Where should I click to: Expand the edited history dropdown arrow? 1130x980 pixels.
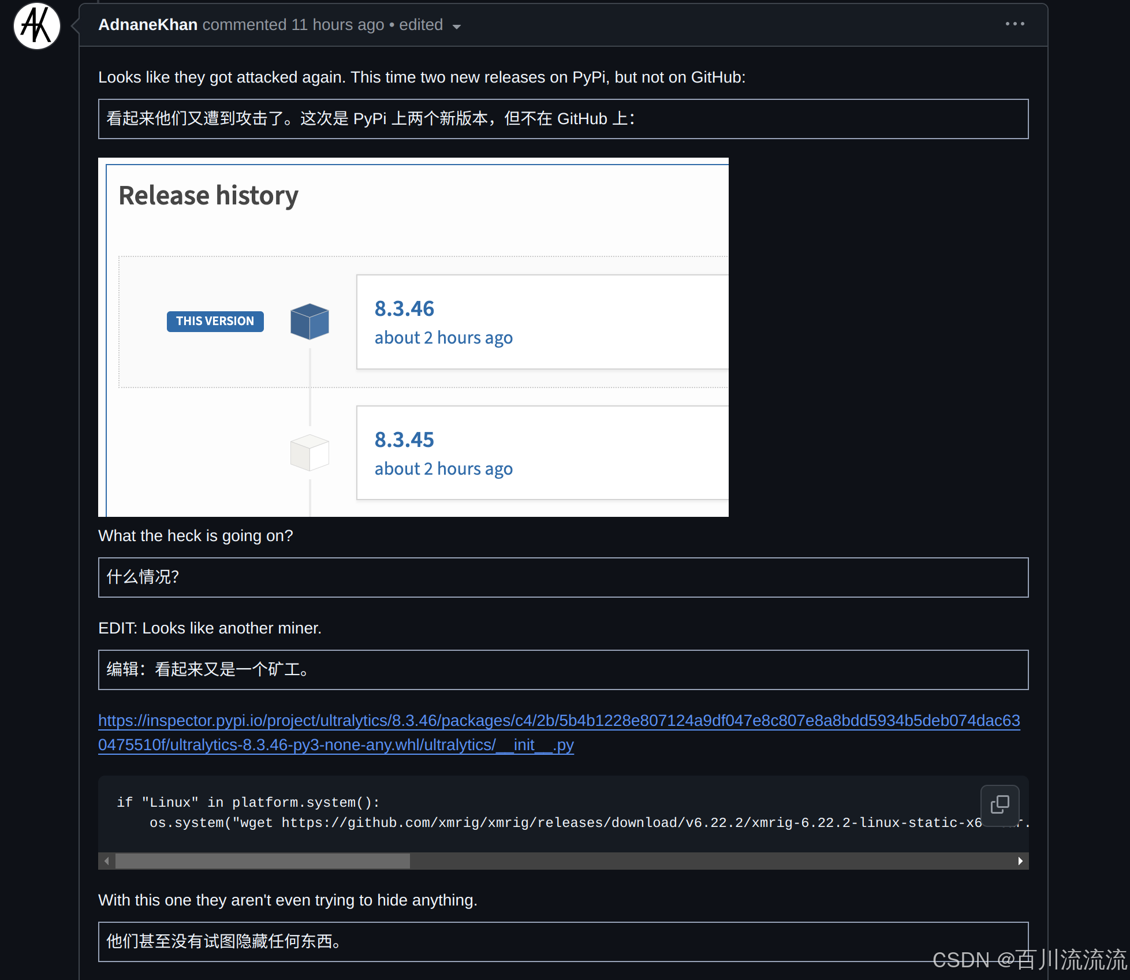457,27
